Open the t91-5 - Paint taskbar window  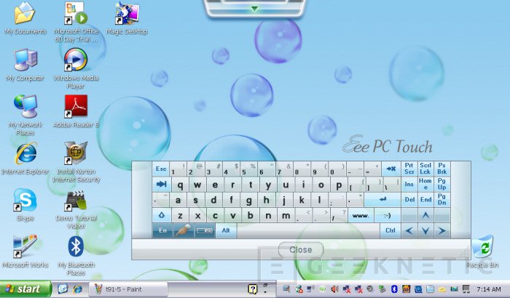coord(127,289)
